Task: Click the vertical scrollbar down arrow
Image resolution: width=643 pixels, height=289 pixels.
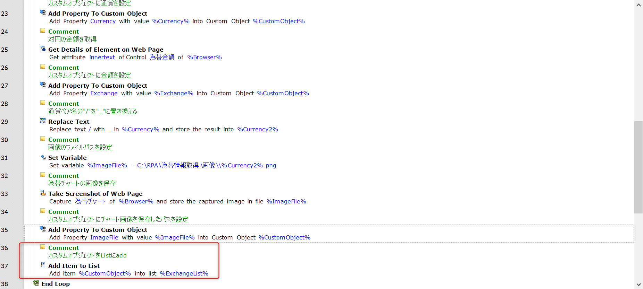Action: [x=638, y=284]
